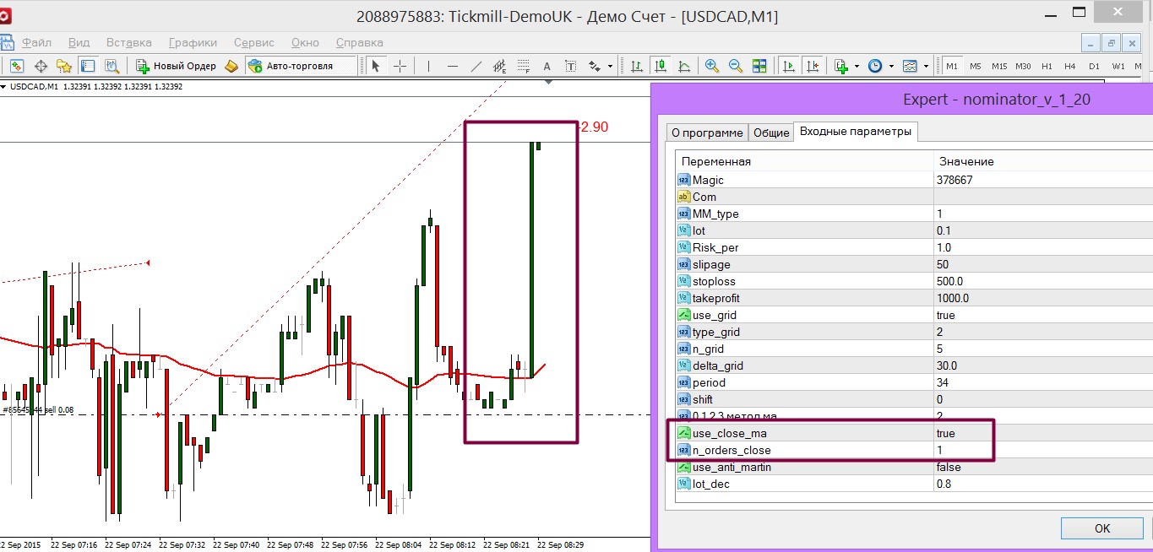Toggle chart auto scroll
The image size is (1153, 552).
789,66
